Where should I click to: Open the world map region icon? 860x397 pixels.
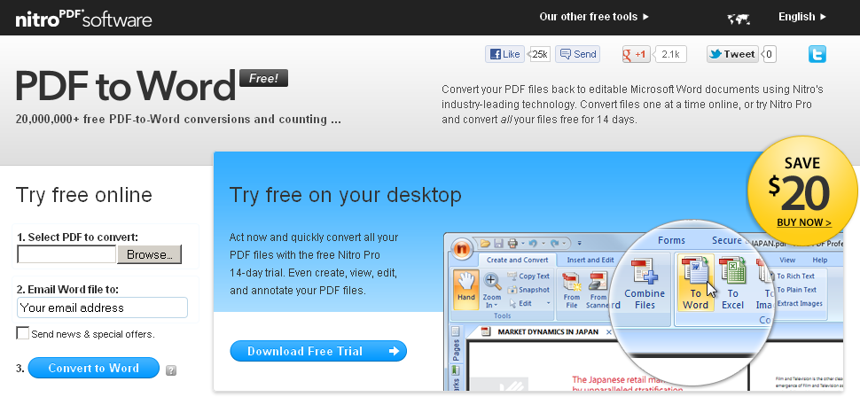(x=739, y=19)
